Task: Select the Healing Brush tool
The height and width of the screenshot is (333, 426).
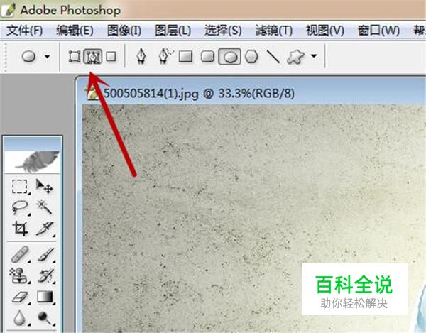Action: point(21,254)
